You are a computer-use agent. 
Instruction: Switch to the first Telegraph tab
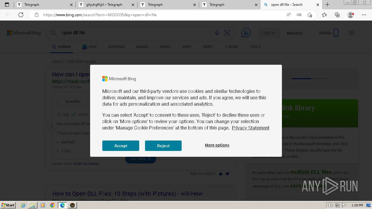coord(45,5)
